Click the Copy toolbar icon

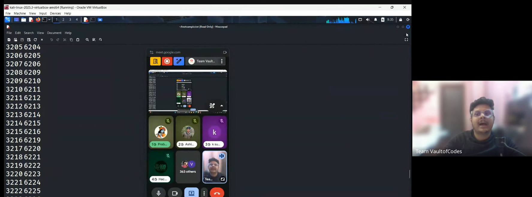coord(71,40)
